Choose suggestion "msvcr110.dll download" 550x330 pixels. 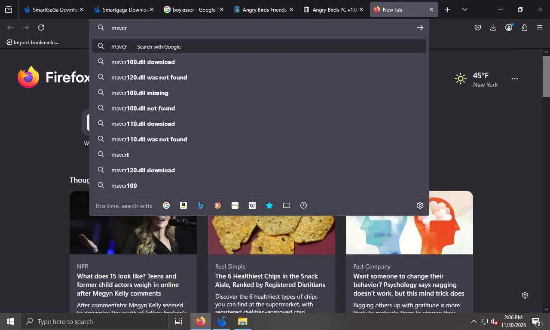tap(259, 124)
